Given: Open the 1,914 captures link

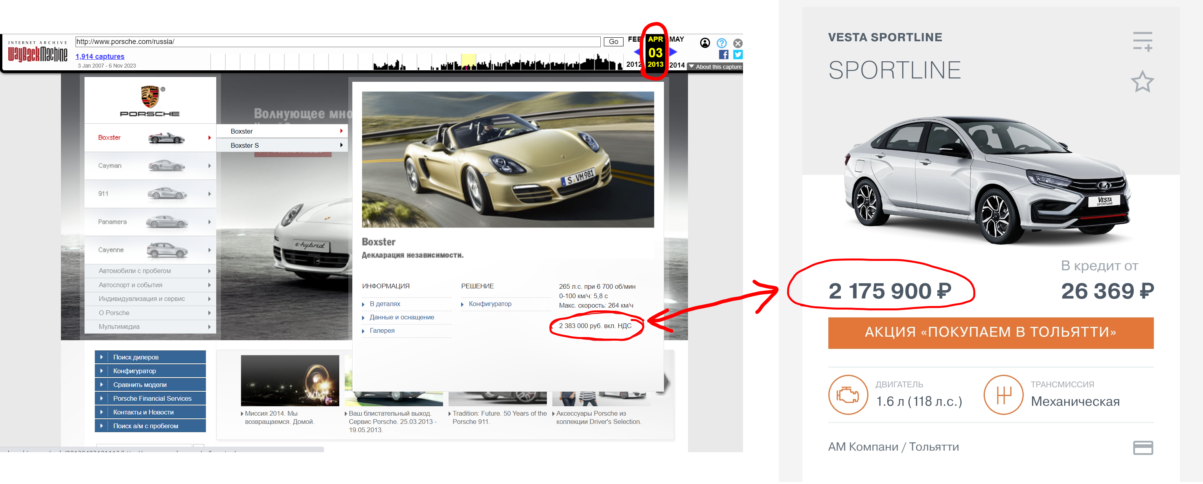Looking at the screenshot, I should (x=100, y=57).
